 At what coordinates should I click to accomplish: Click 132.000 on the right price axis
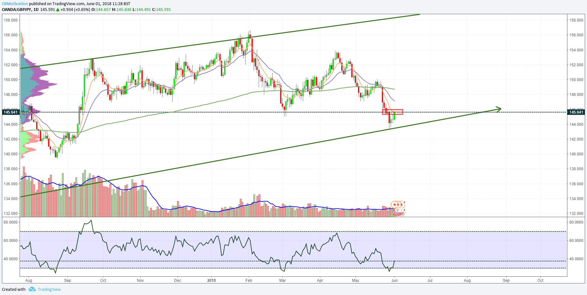[x=576, y=214]
